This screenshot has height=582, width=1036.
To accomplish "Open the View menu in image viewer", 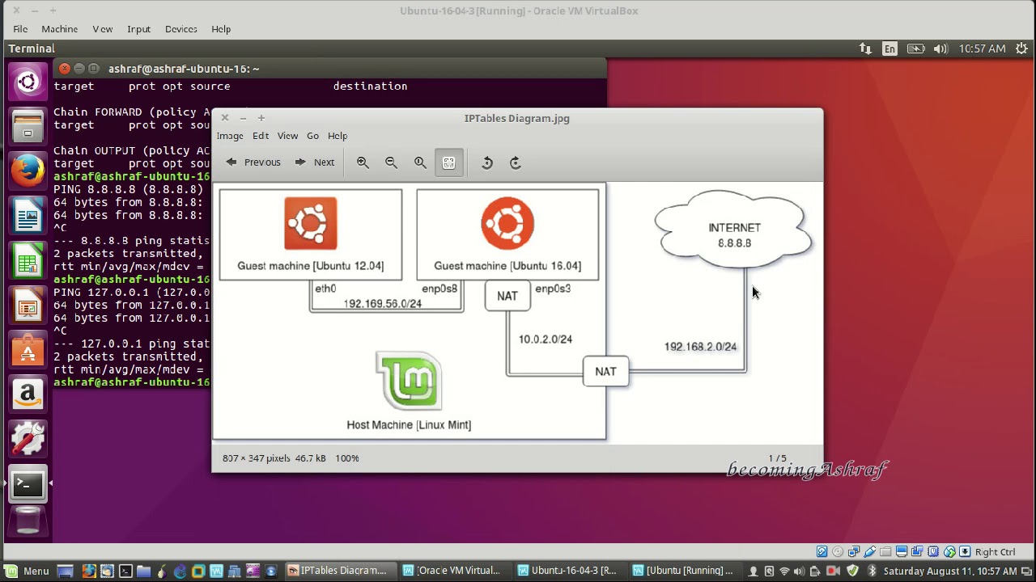I will coord(287,136).
